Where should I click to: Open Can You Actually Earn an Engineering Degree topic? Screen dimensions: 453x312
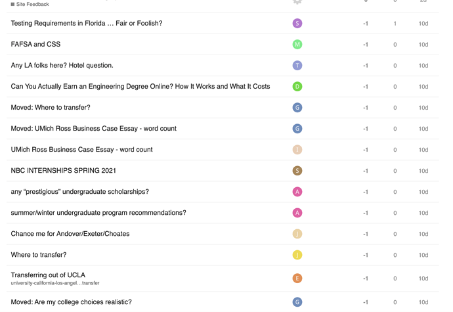tap(140, 87)
